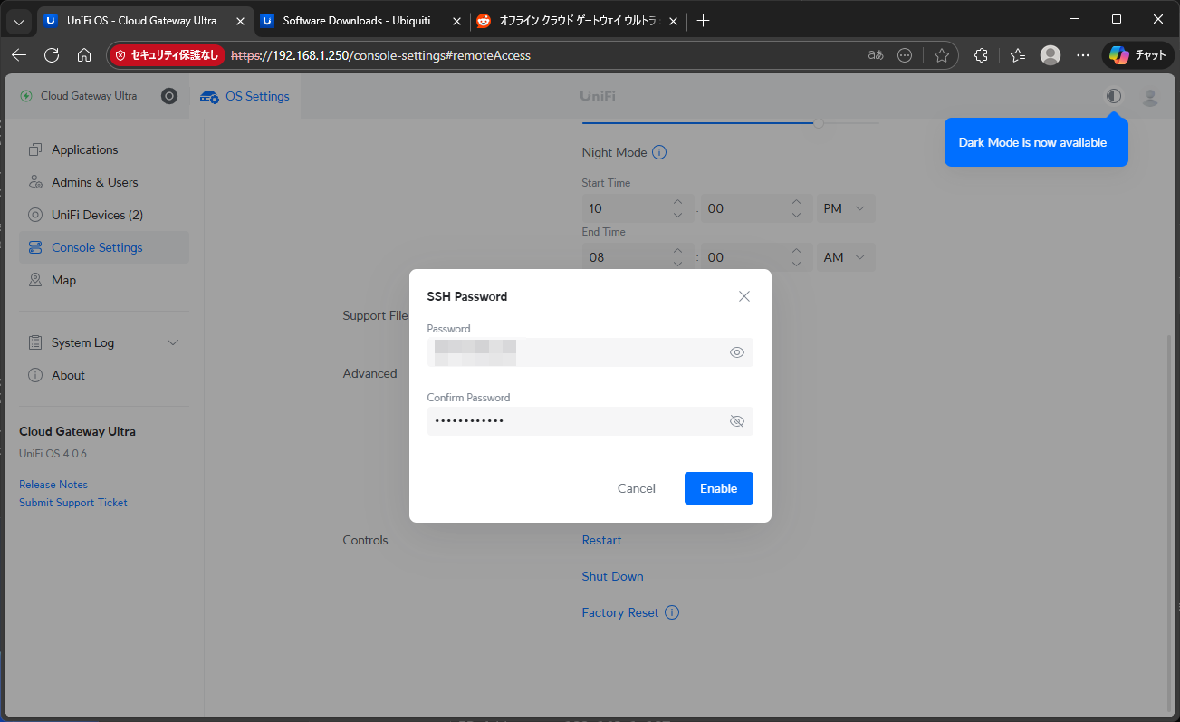Close the SSH Password dialog
This screenshot has height=722, width=1180.
(x=744, y=296)
